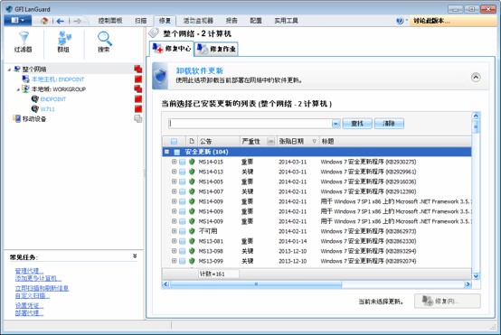The image size is (501, 335).
Task: Click the grey status icon beside 移动设备
Action: tap(138, 118)
